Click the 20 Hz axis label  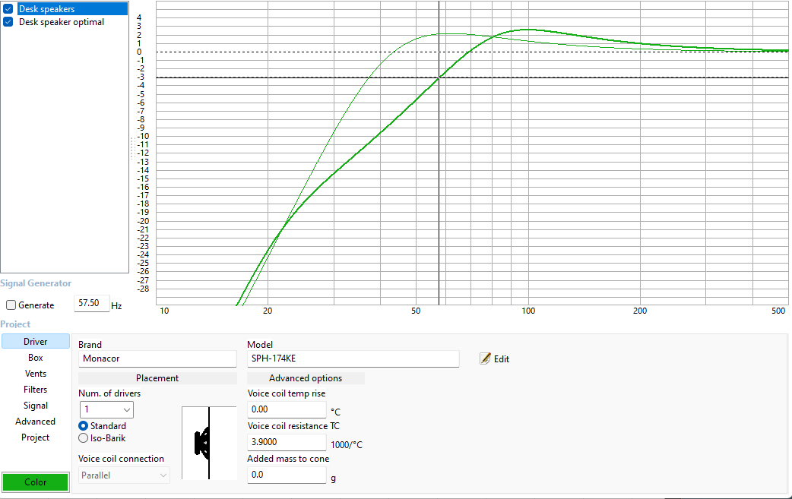tap(268, 311)
